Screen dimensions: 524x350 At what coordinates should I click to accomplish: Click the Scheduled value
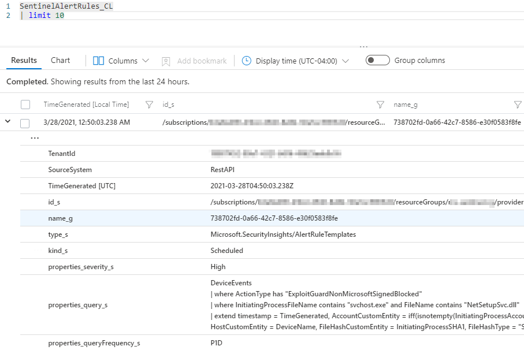(226, 251)
